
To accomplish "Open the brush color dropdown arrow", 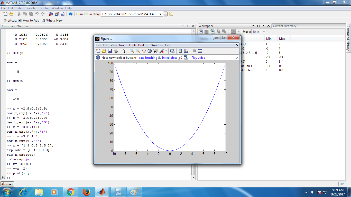I will [x=166, y=51].
